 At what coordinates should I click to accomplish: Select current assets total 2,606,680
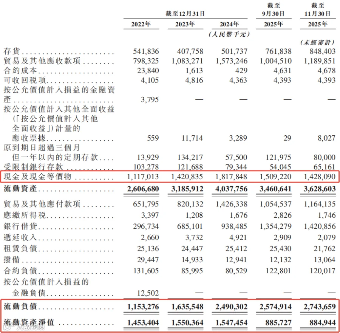pos(143,189)
